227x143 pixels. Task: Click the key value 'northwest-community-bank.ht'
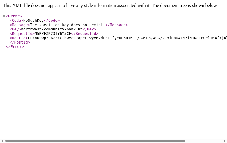click(52, 29)
